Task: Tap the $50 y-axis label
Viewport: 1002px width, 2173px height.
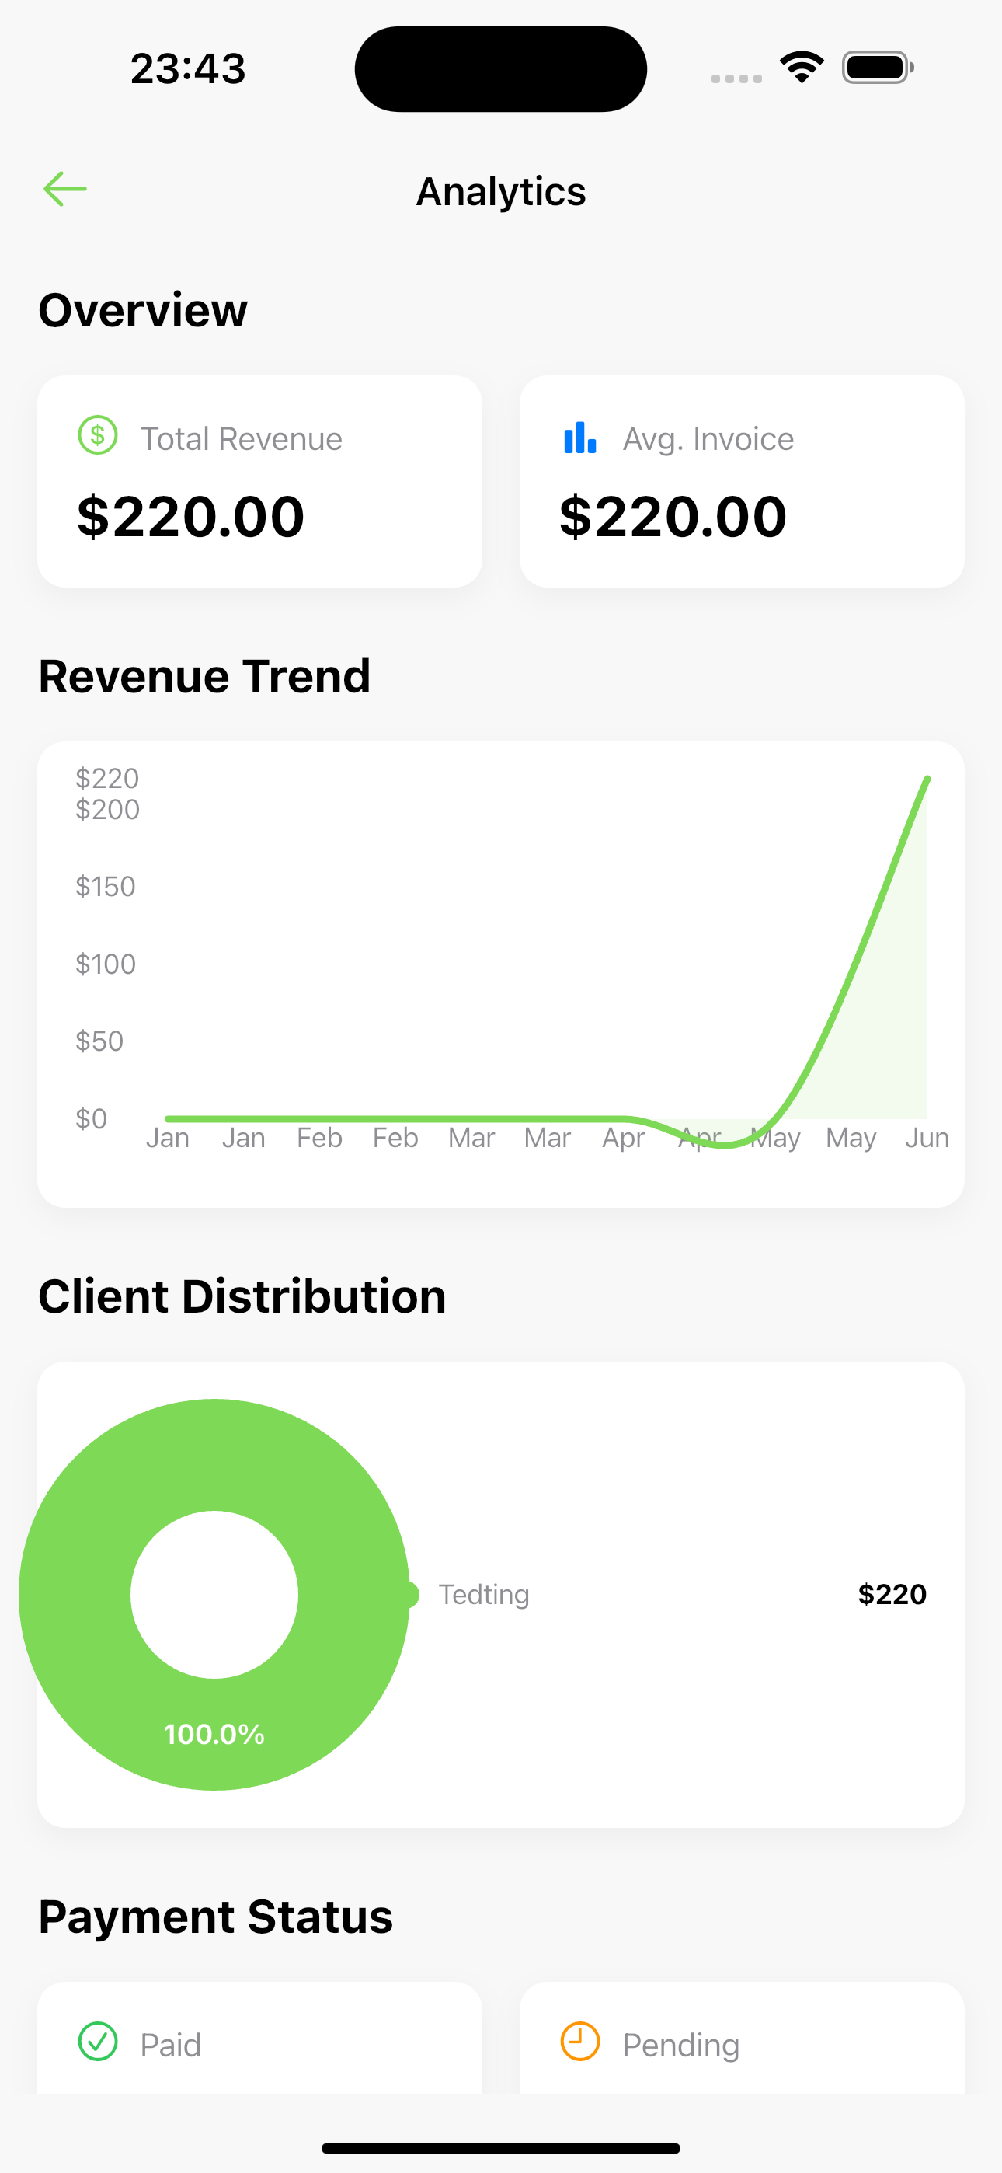Action: click(x=99, y=1041)
